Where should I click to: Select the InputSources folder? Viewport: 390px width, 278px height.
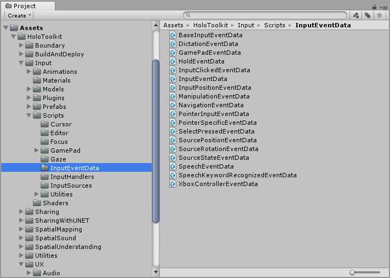tap(66, 186)
